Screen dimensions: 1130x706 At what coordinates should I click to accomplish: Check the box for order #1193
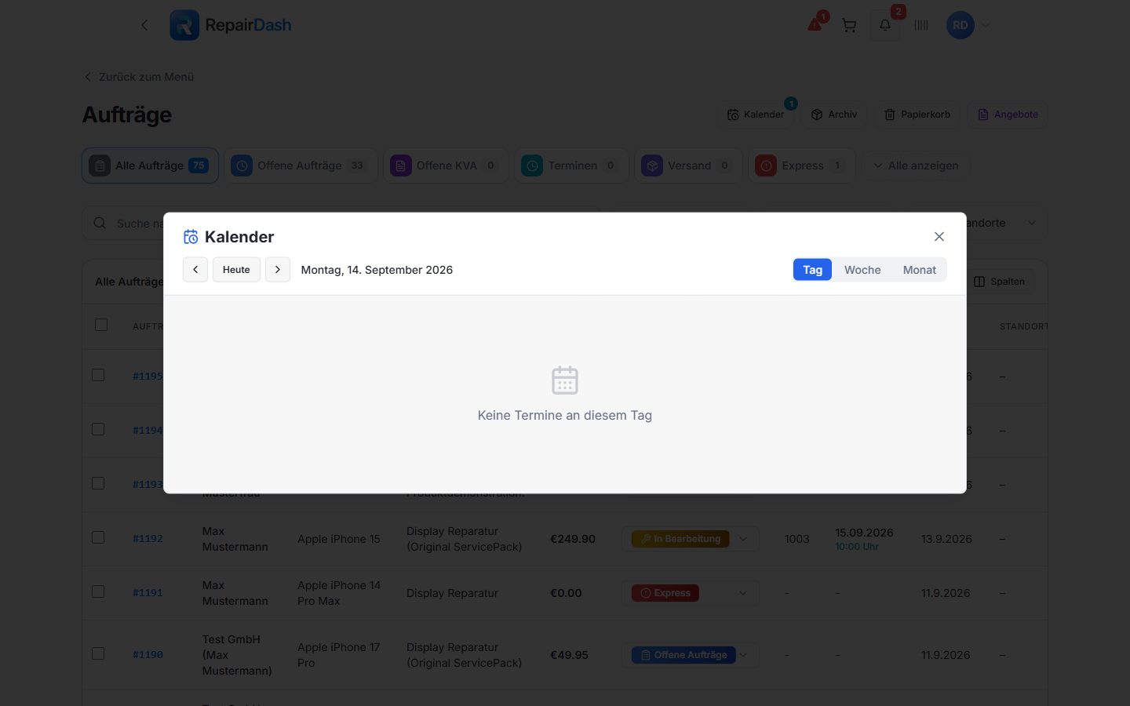point(98,483)
